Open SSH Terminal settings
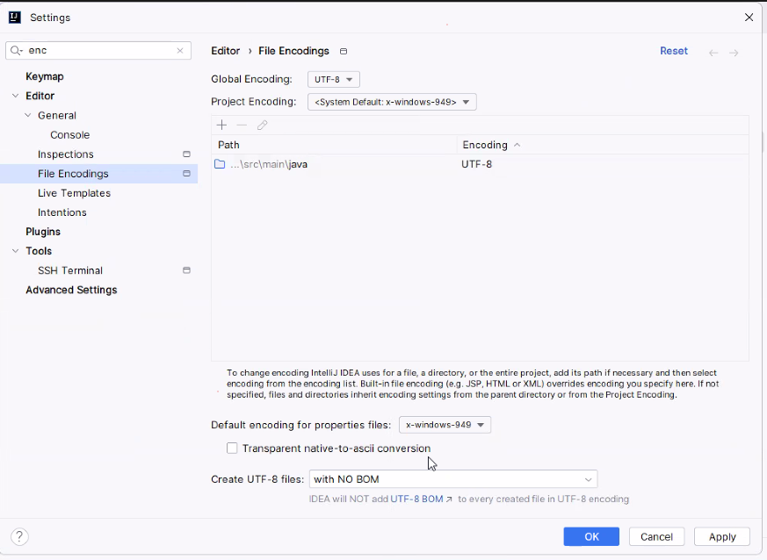The width and height of the screenshot is (767, 560). tap(70, 270)
